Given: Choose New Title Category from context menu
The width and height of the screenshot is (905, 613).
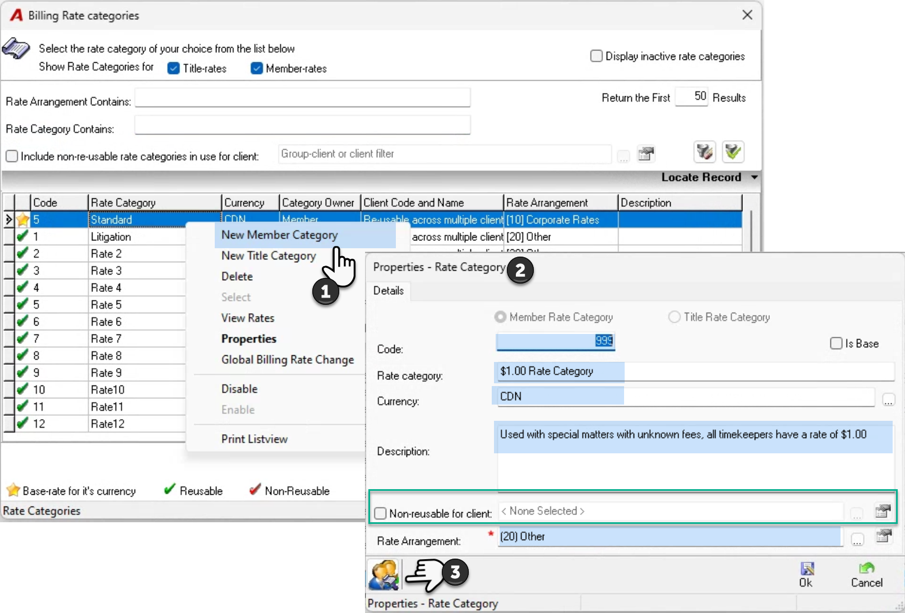Looking at the screenshot, I should (x=269, y=256).
